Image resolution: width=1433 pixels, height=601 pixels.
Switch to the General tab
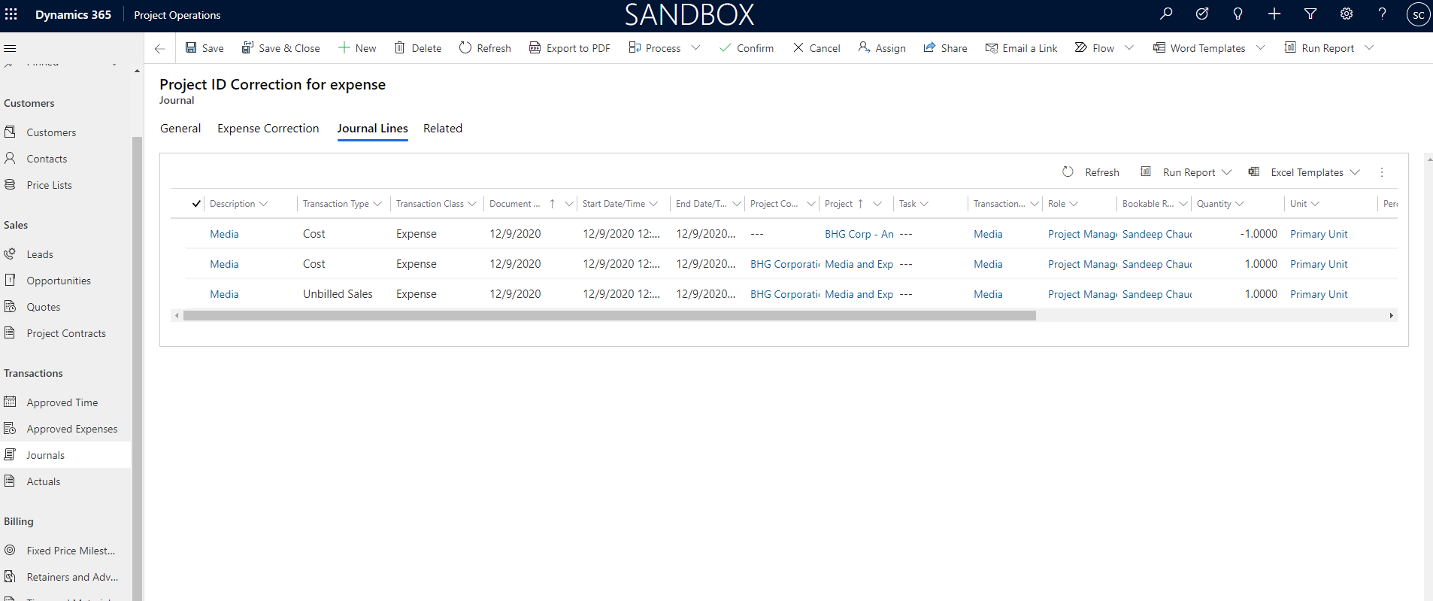[x=180, y=129]
